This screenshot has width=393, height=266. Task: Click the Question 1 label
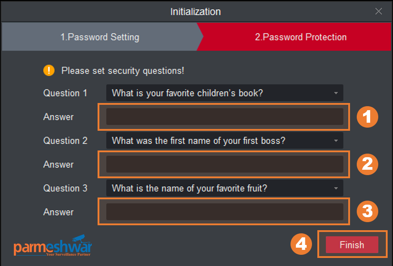[x=65, y=93]
